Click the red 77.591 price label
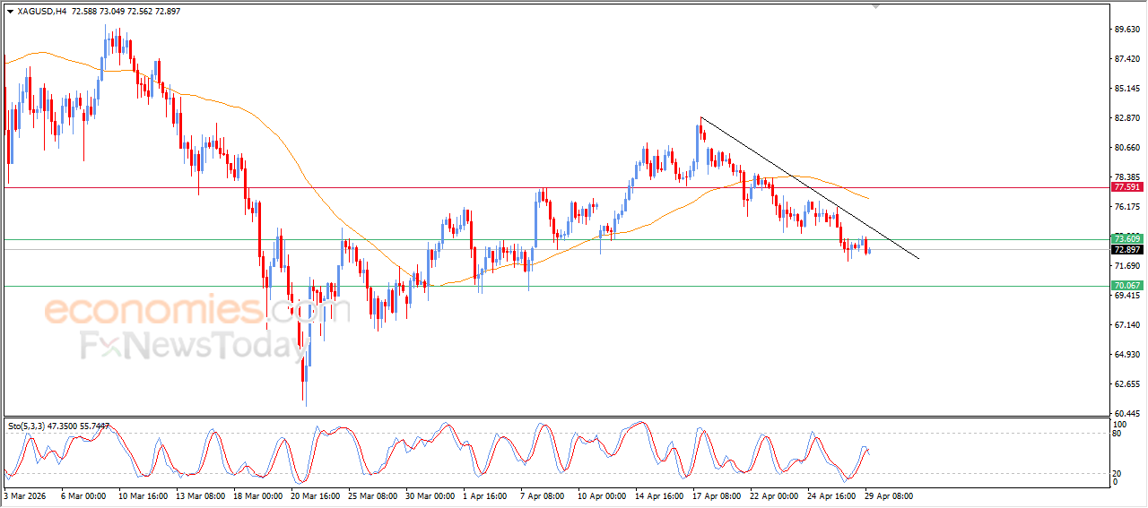 pyautogui.click(x=1126, y=187)
